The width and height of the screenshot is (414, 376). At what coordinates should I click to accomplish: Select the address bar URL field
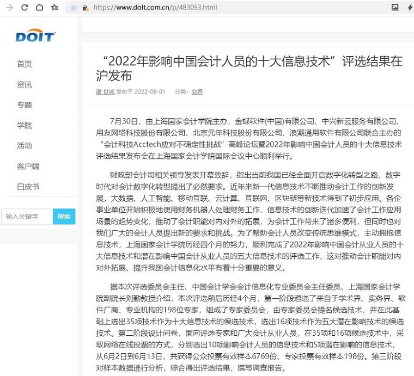(218, 8)
